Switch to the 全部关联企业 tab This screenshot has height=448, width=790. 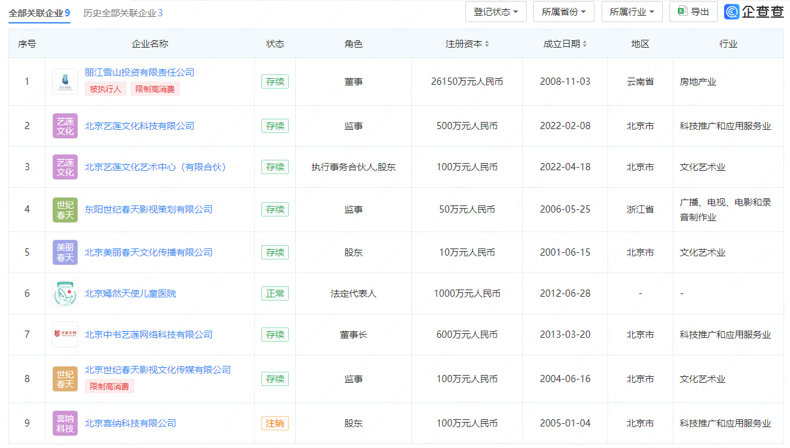pos(39,13)
